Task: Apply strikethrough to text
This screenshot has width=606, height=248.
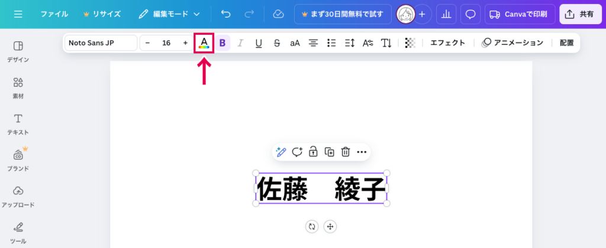Action: click(276, 43)
